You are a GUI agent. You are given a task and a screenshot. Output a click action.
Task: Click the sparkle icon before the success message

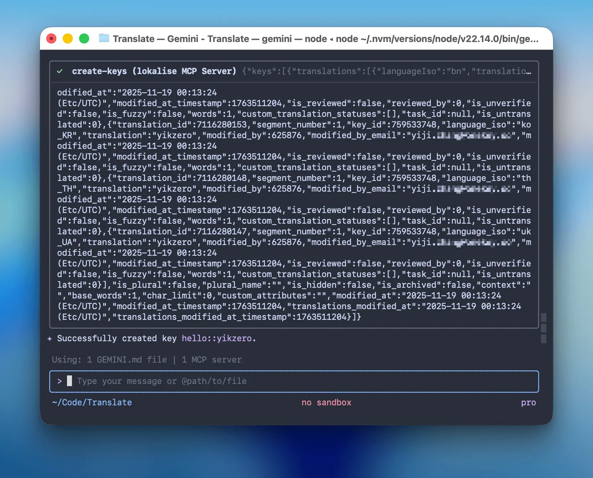50,339
